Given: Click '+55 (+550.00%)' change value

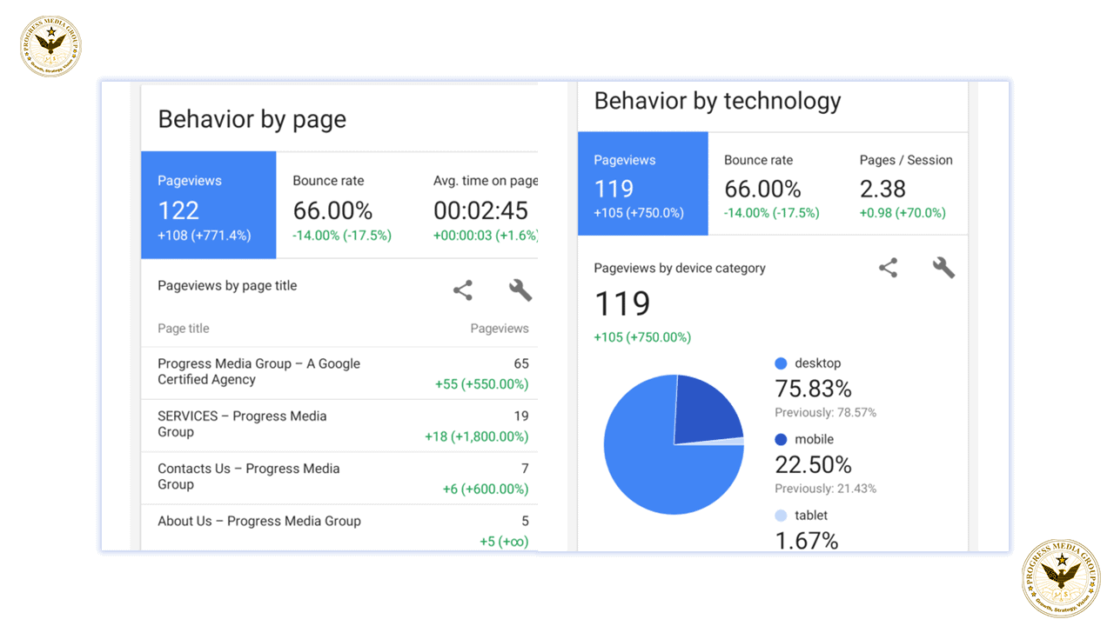Looking at the screenshot, I should [482, 383].
